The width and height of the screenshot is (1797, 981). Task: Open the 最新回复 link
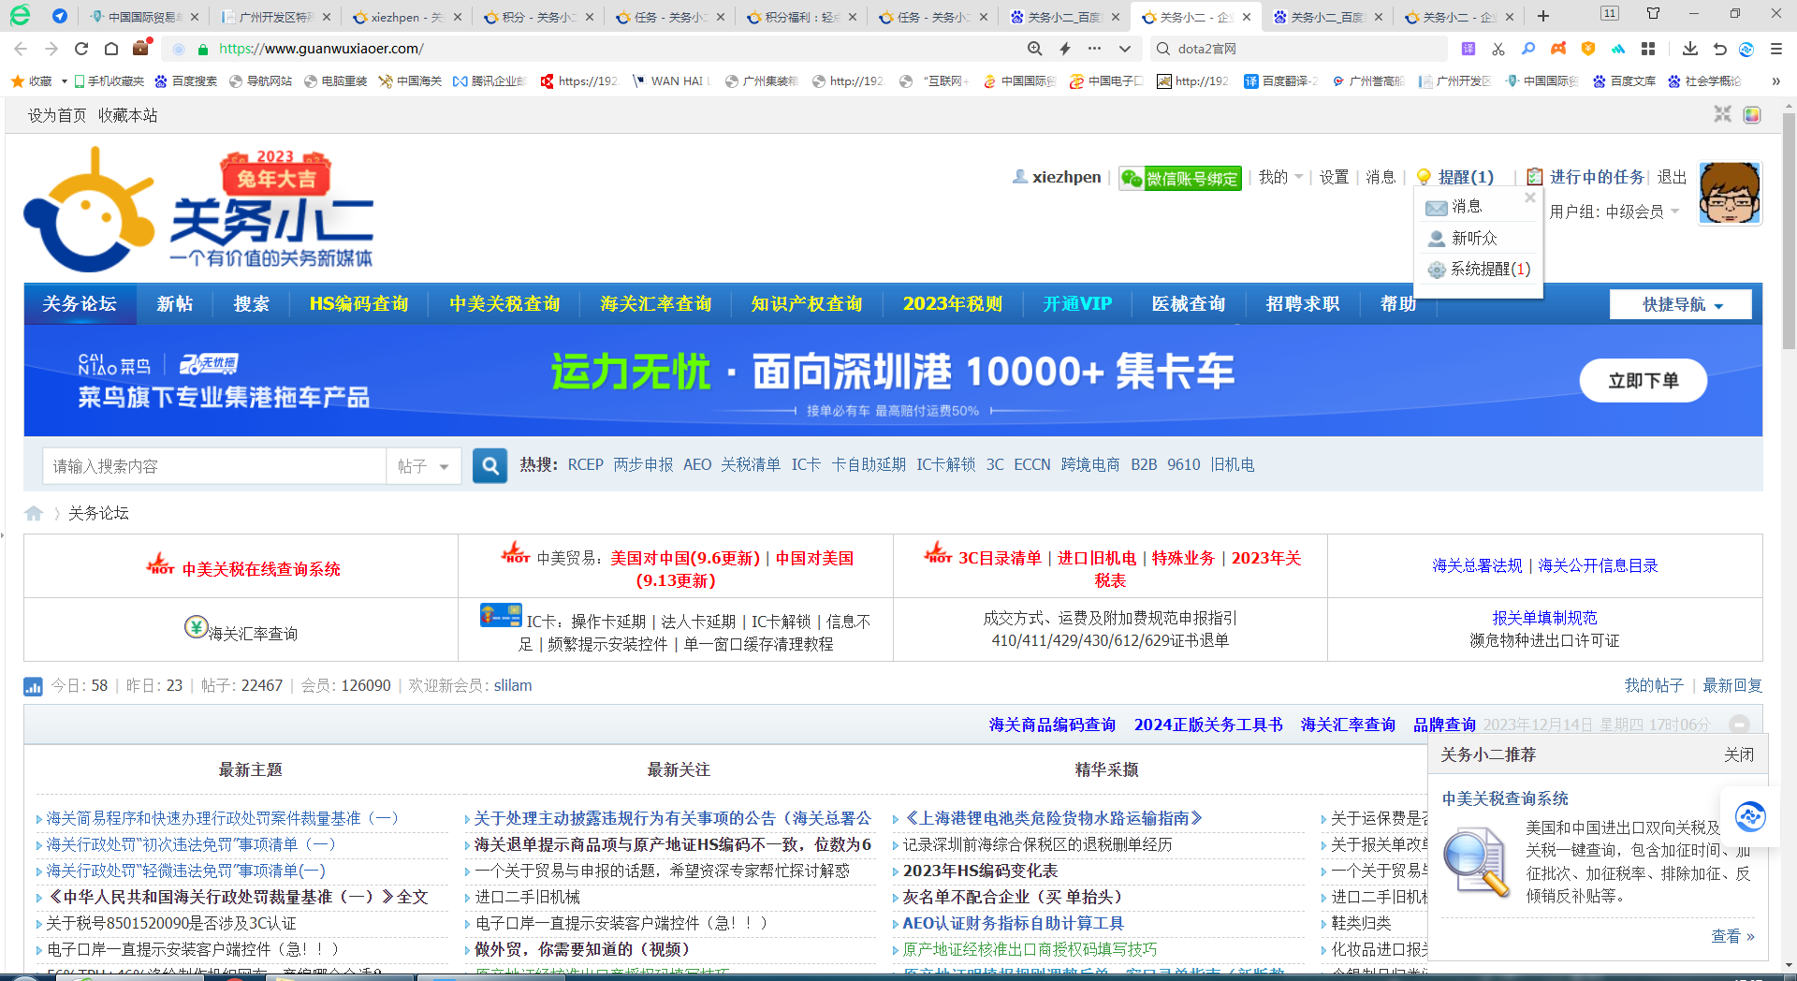[x=1731, y=685]
